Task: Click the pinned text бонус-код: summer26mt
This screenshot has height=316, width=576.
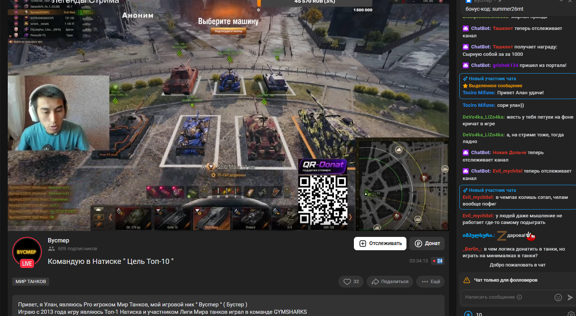Action: pos(495,9)
